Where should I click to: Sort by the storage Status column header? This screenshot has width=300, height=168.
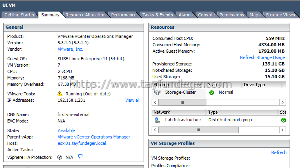click(x=224, y=85)
